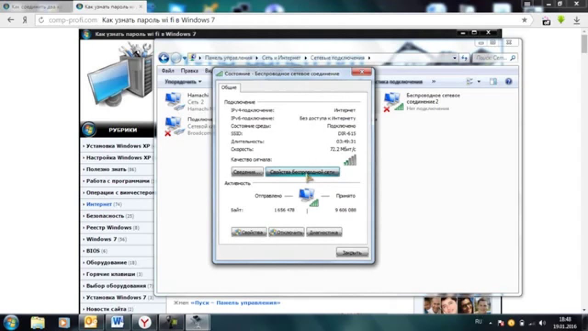
Task: Open the 'BIOS' category
Action: pyautogui.click(x=93, y=251)
